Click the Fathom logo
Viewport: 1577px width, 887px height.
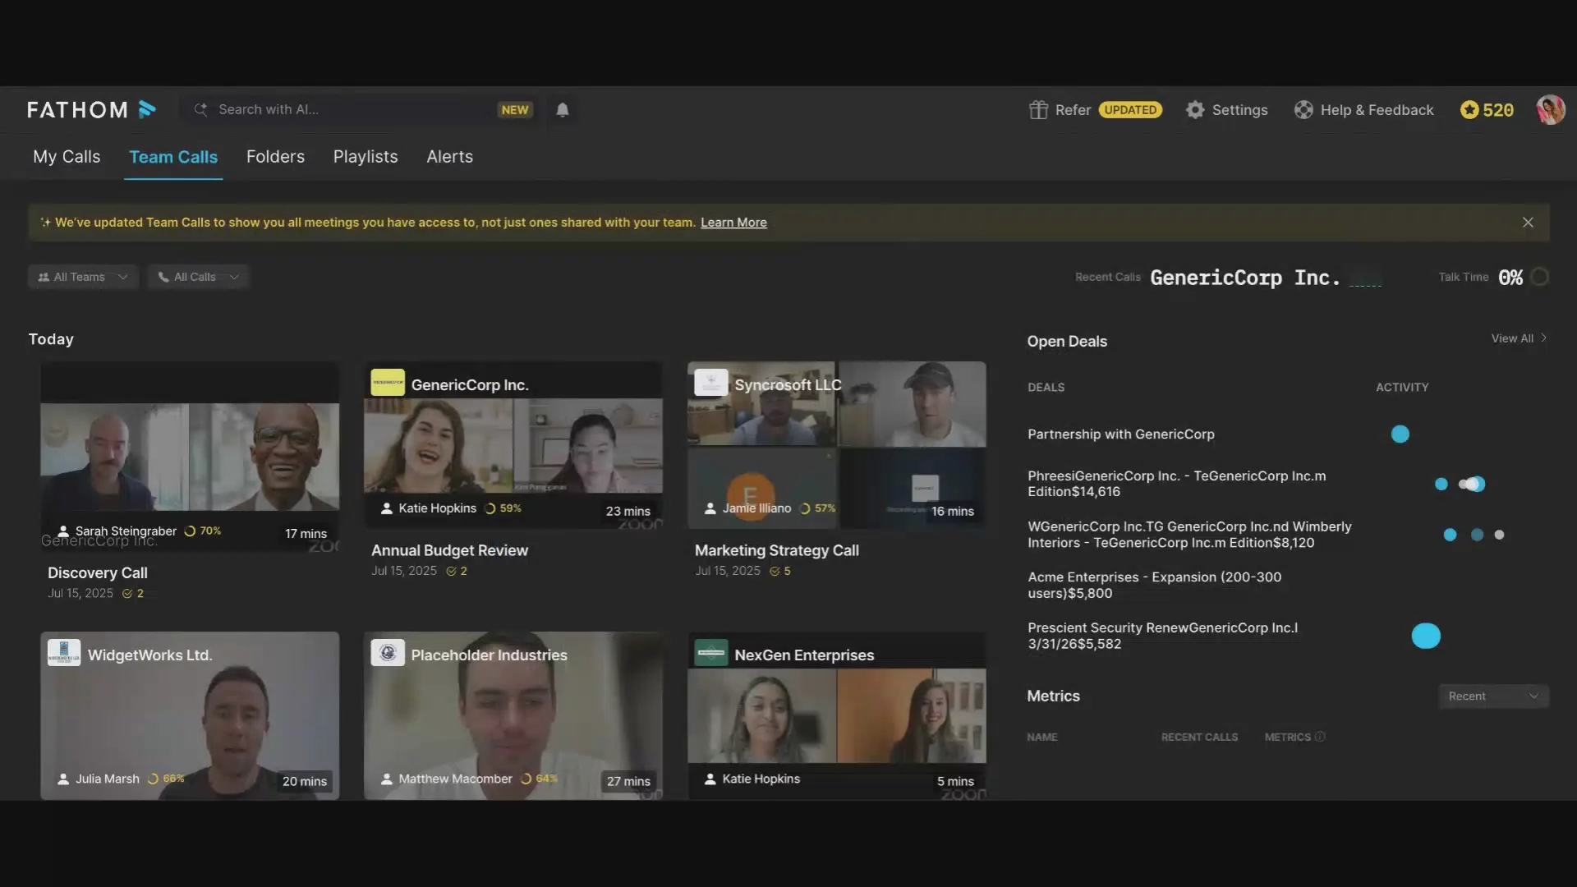pyautogui.click(x=91, y=109)
